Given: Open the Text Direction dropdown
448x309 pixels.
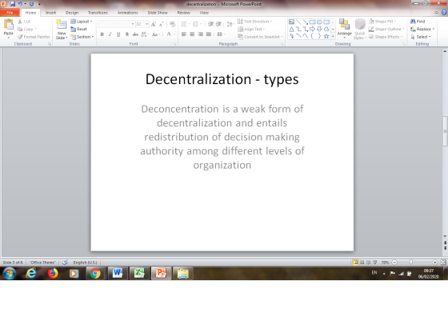Looking at the screenshot, I should coord(254,22).
